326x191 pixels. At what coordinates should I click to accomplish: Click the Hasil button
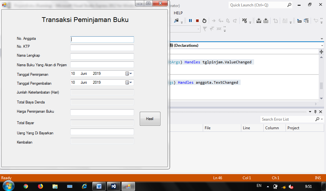pos(150,119)
